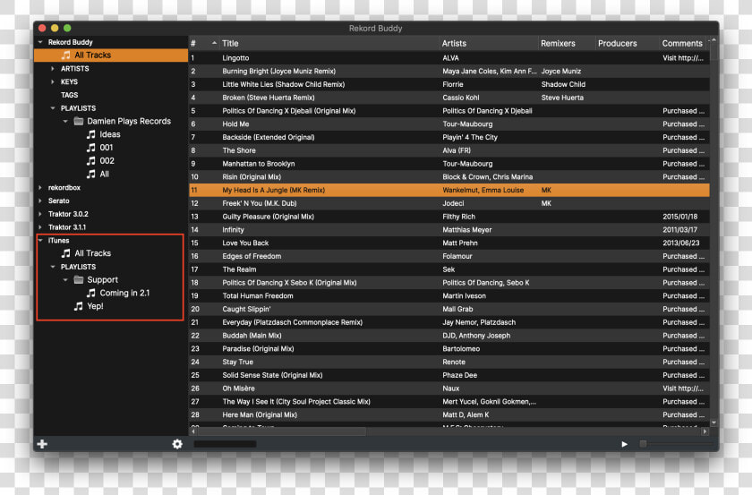Click the music note icon of iTunes All Tracks
Image resolution: width=752 pixels, height=495 pixels.
(65, 252)
